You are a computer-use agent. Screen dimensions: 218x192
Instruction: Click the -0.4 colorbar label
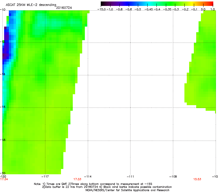click(x=157, y=9)
